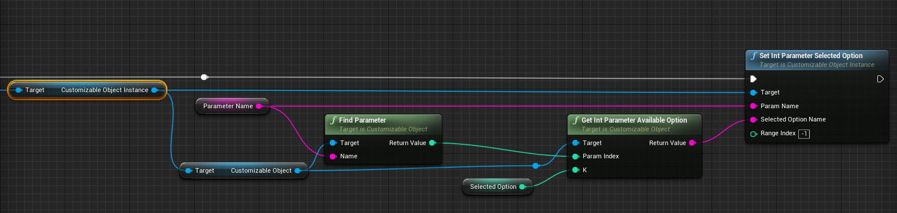Click the Selected Option Name pin on Set Int Parameter

753,120
